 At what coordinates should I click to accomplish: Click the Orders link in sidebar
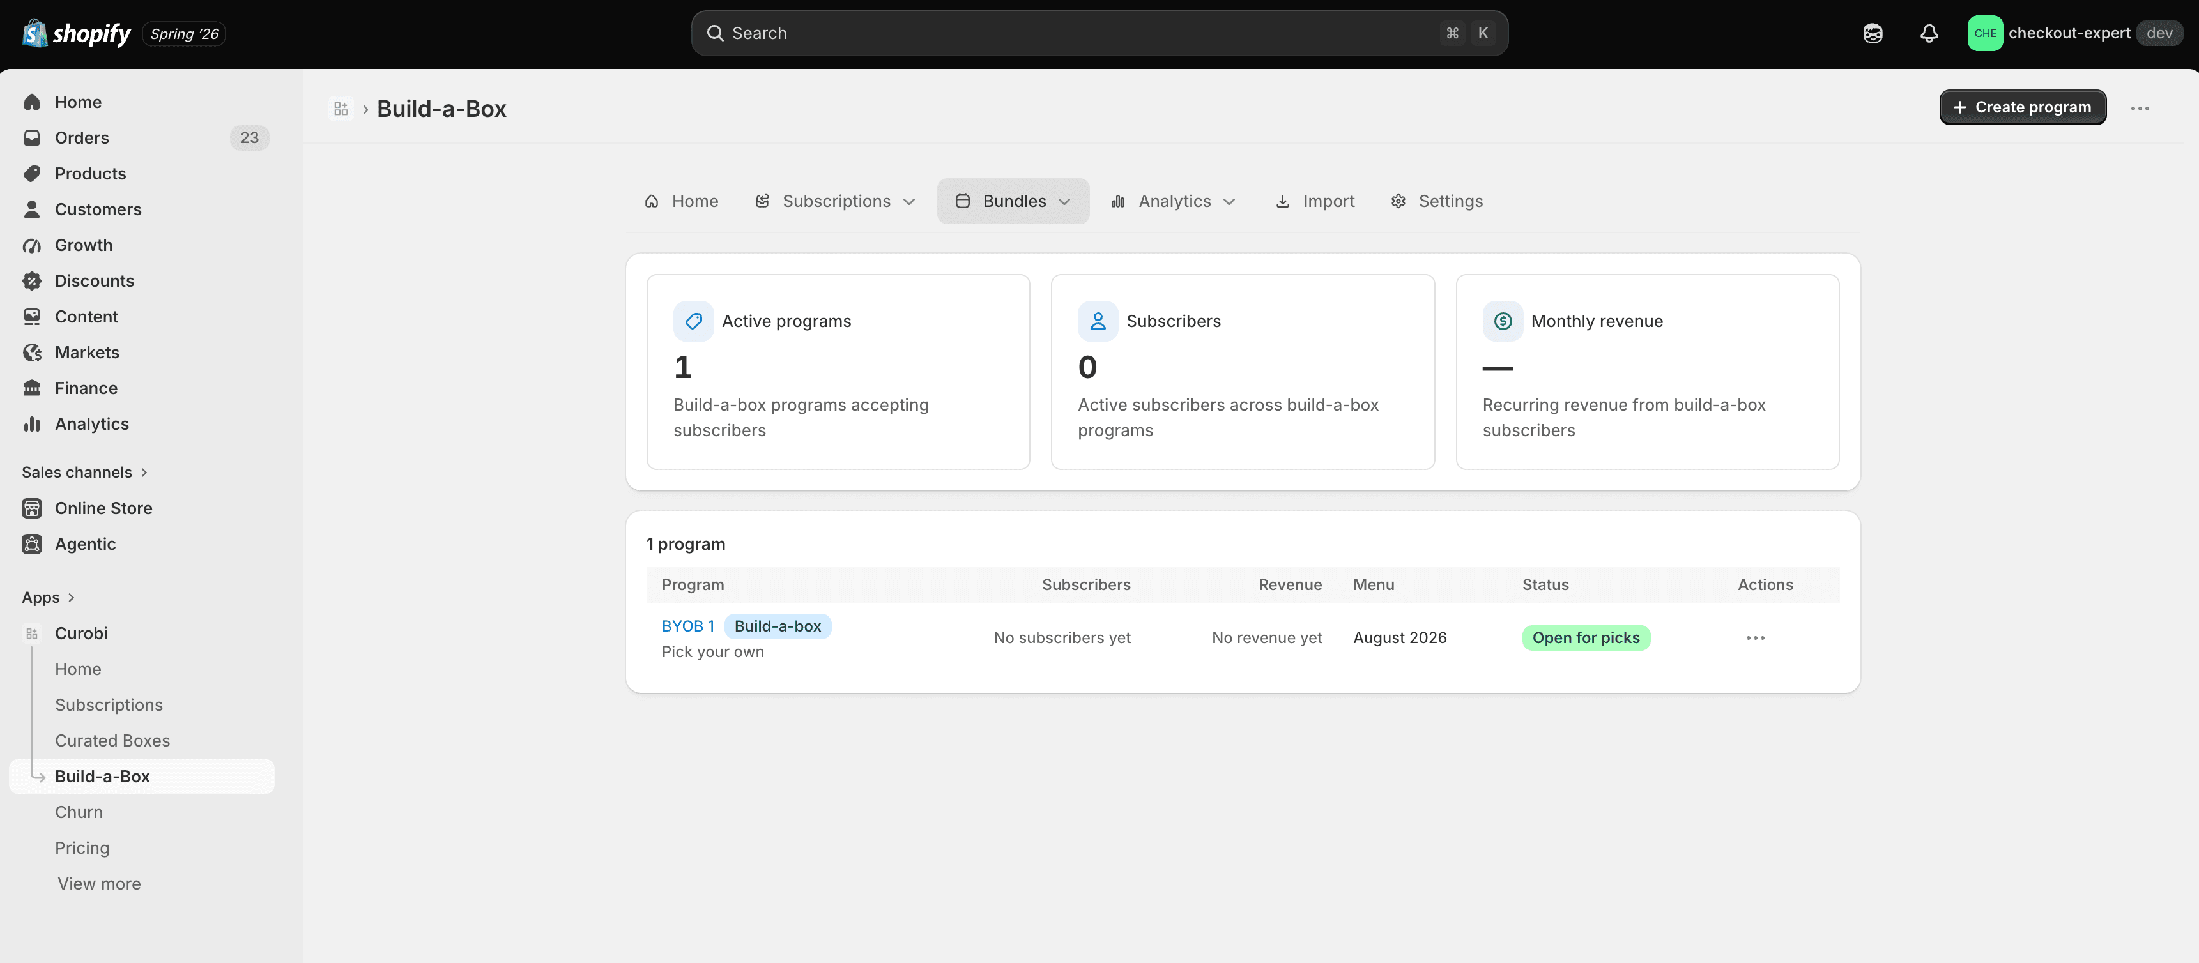82,138
